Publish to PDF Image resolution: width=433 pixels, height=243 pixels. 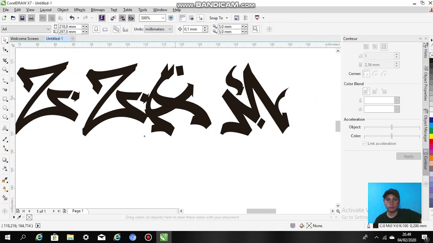click(x=131, y=18)
